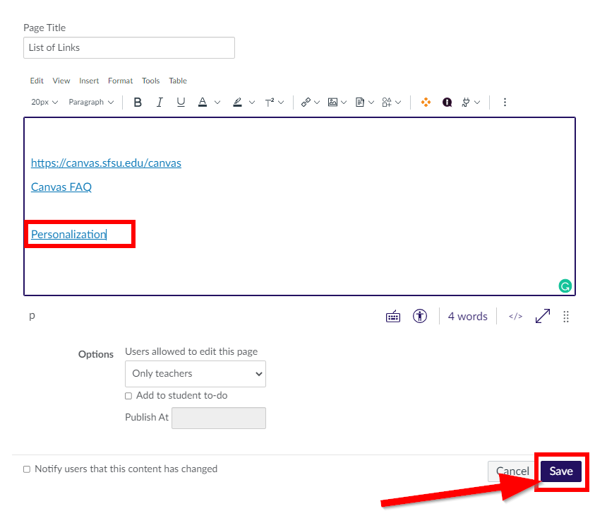Toggle Underline formatting
Image resolution: width=595 pixels, height=516 pixels.
pyautogui.click(x=181, y=102)
